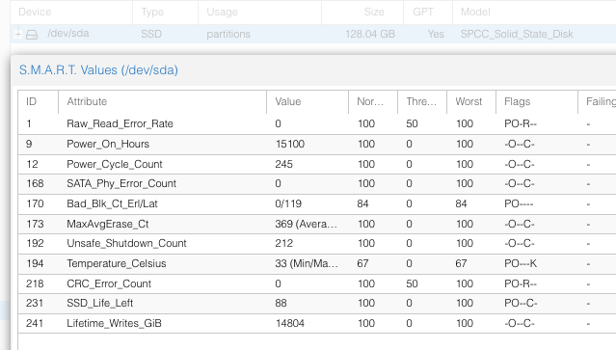This screenshot has height=350, width=616.
Task: Sort disks by the Size column
Action: coord(362,12)
